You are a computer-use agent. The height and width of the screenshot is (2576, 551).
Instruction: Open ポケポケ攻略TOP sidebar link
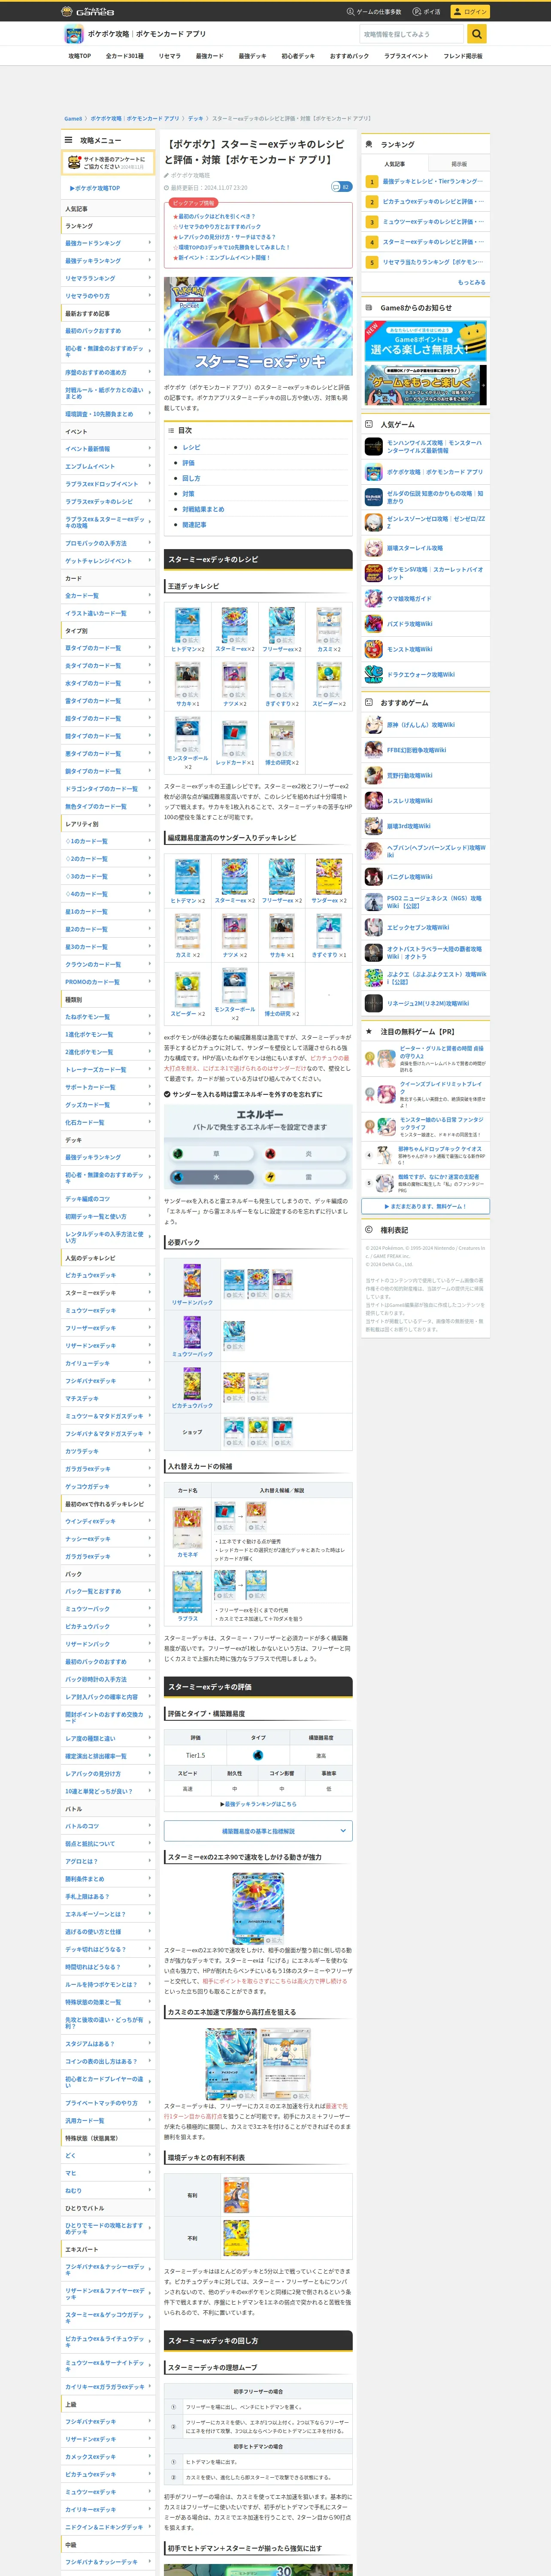[x=95, y=188]
